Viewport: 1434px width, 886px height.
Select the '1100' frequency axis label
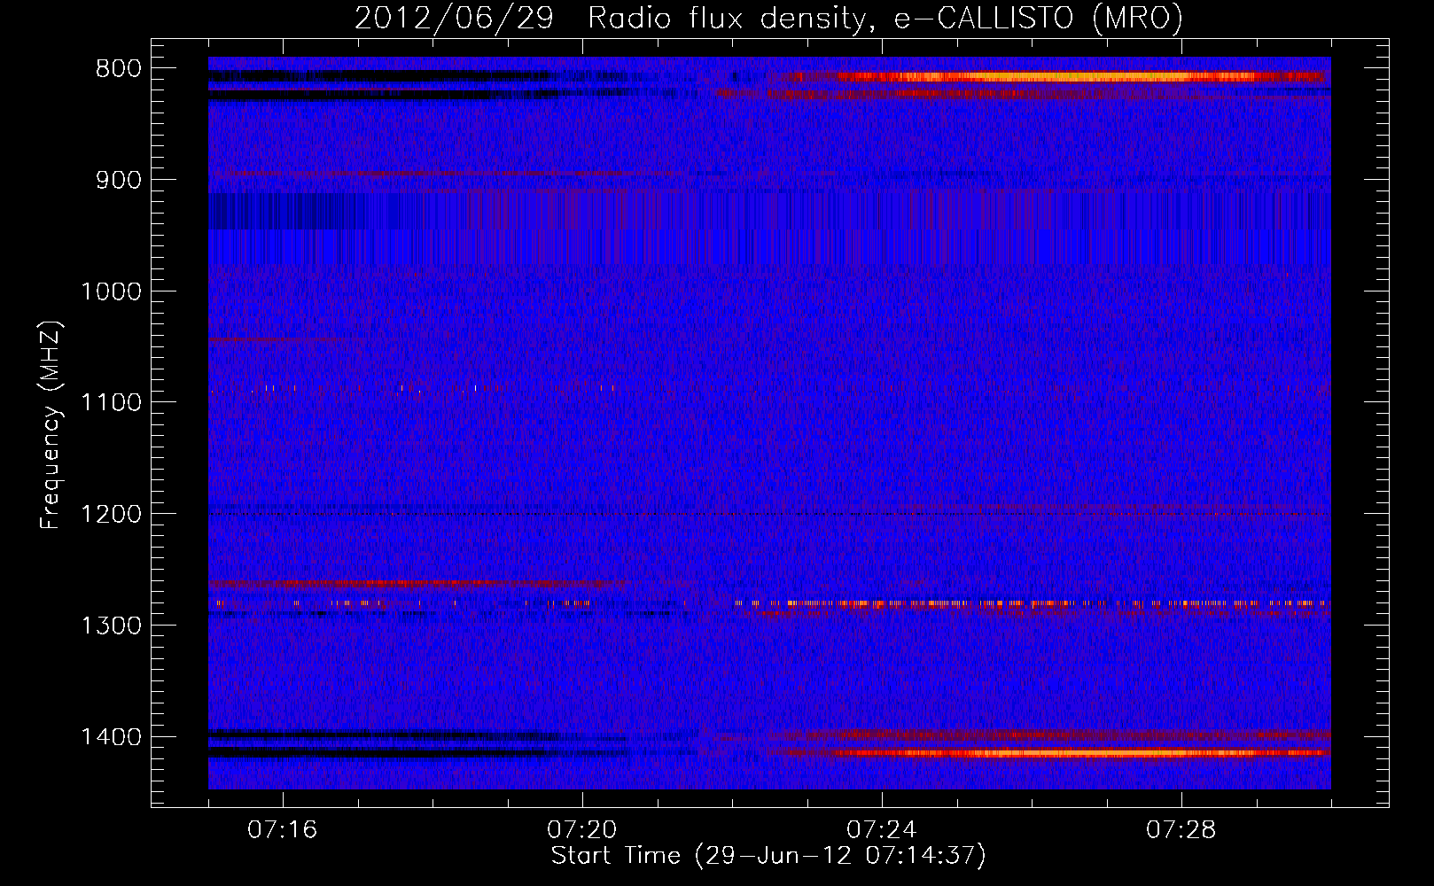(x=111, y=403)
